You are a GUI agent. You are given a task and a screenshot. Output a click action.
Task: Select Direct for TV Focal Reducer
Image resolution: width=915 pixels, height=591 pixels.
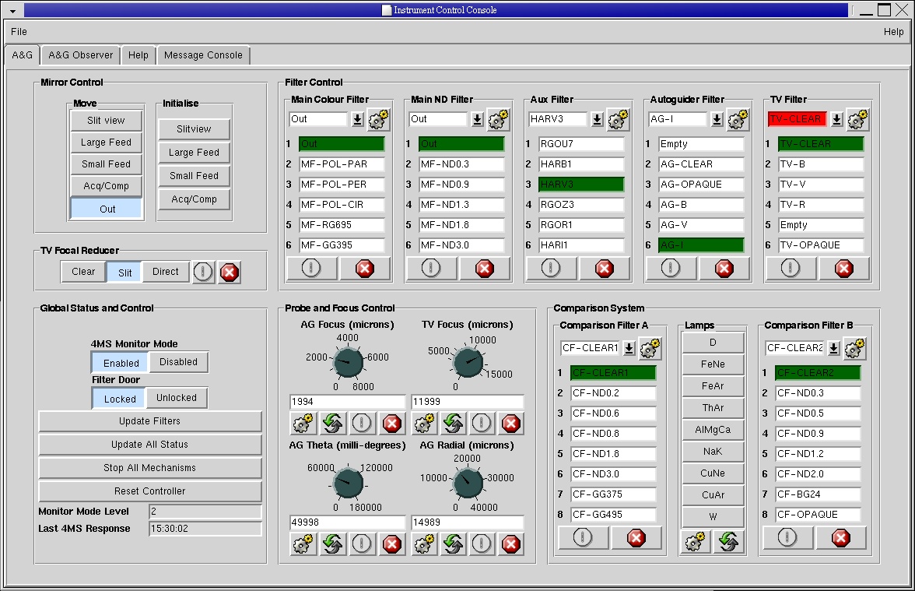point(166,272)
